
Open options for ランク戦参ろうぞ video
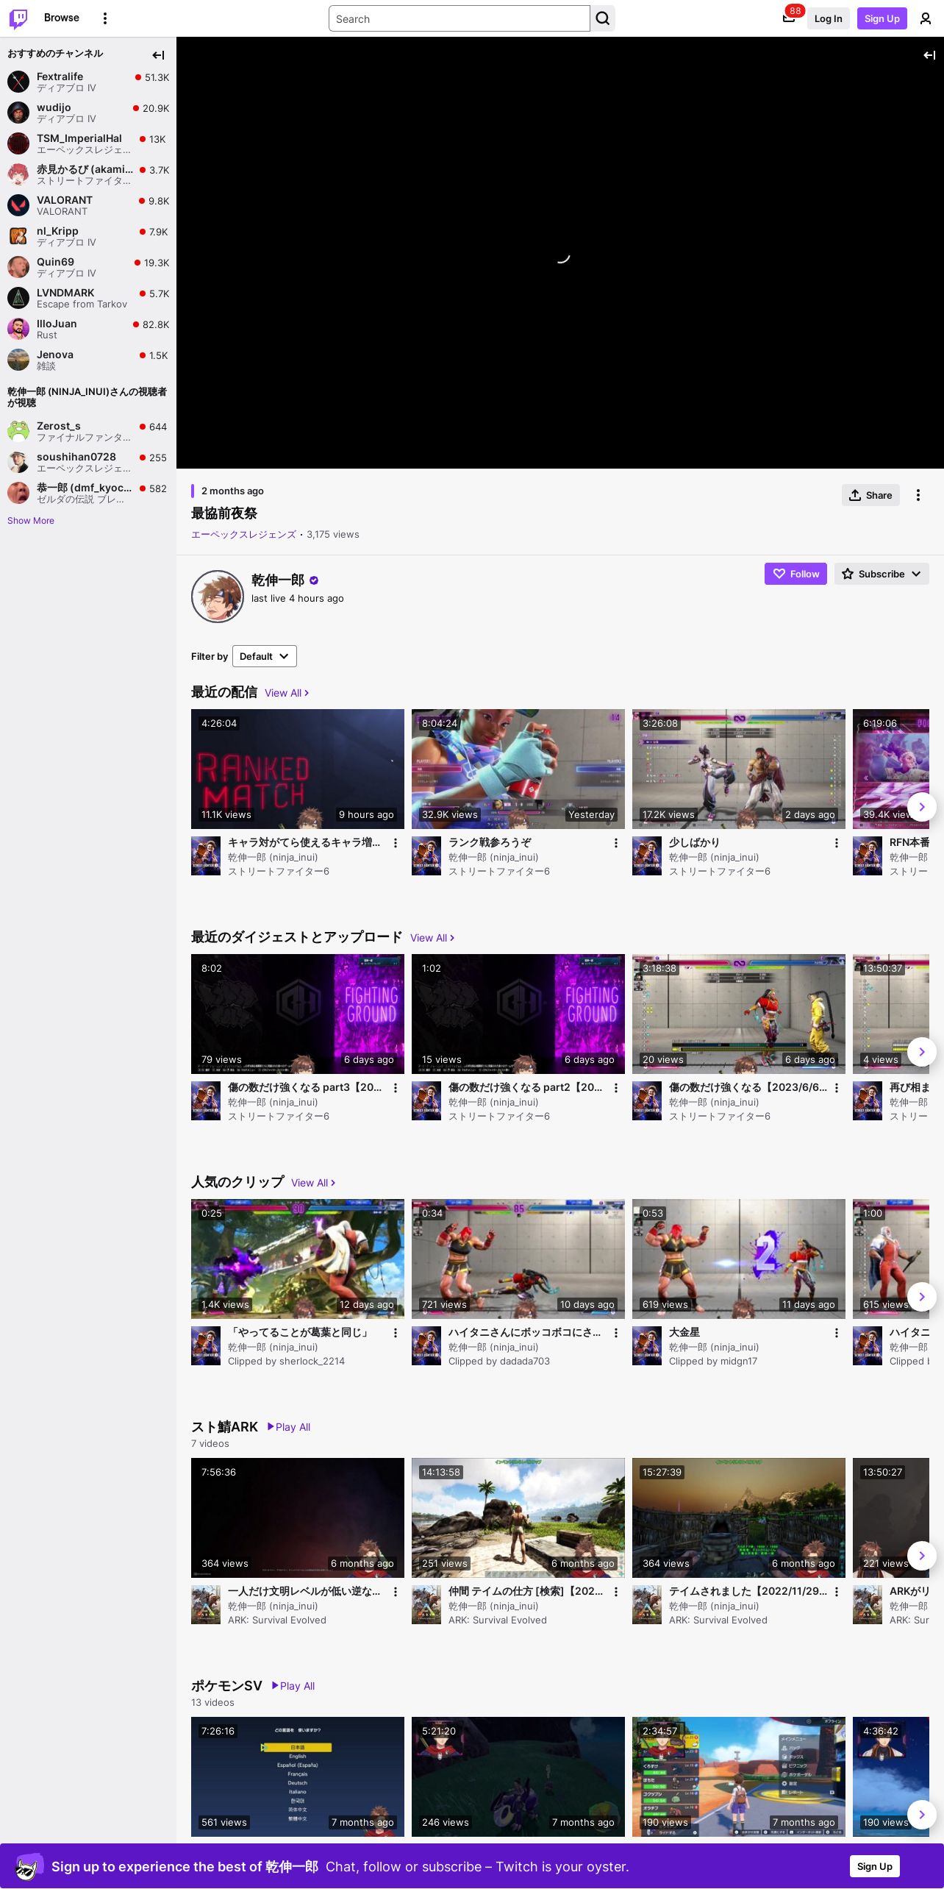[616, 843]
